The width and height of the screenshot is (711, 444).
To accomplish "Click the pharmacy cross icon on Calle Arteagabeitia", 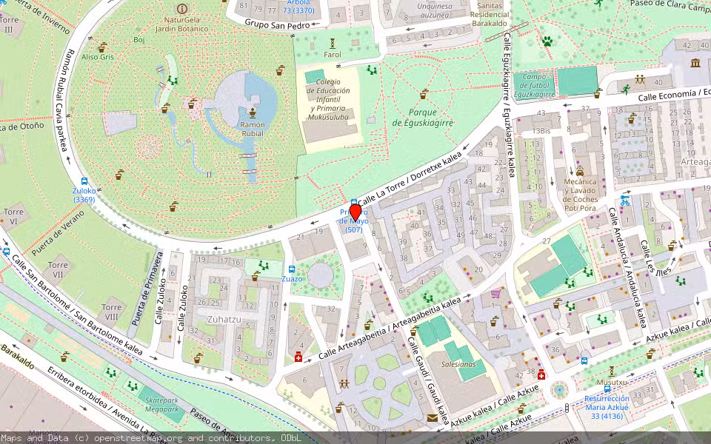I will [298, 357].
